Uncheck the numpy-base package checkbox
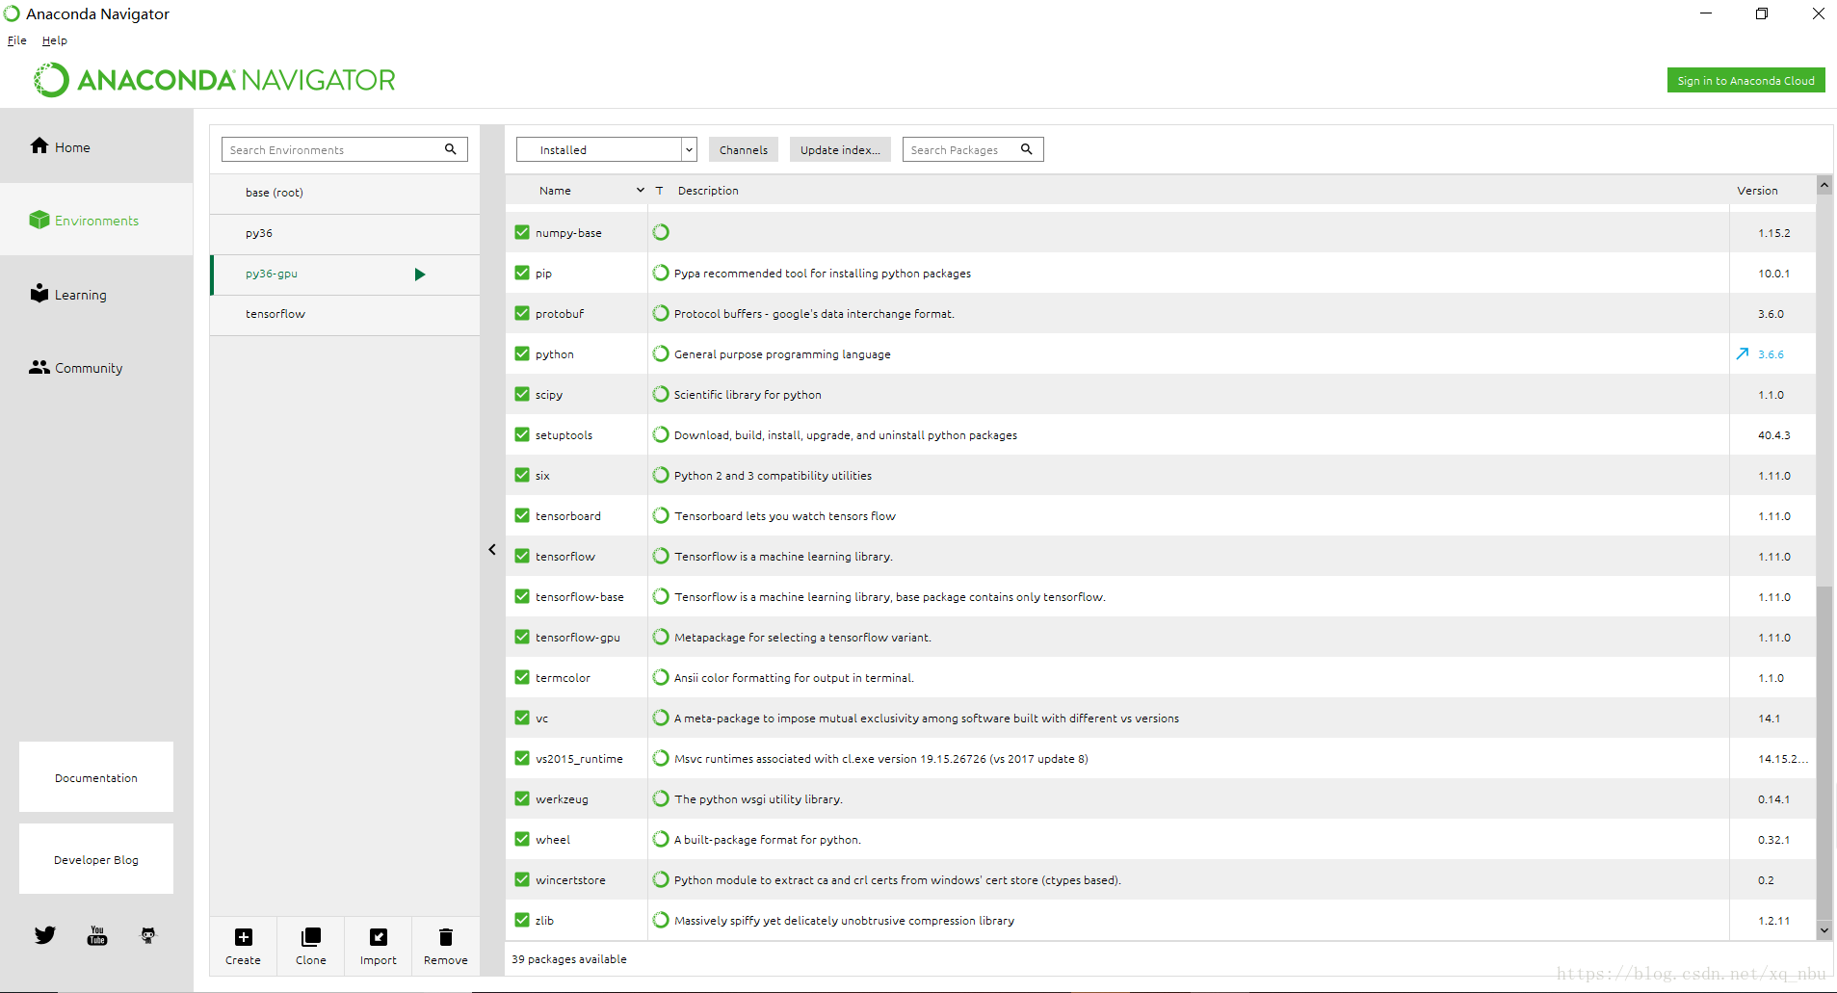The width and height of the screenshot is (1837, 993). click(x=522, y=232)
